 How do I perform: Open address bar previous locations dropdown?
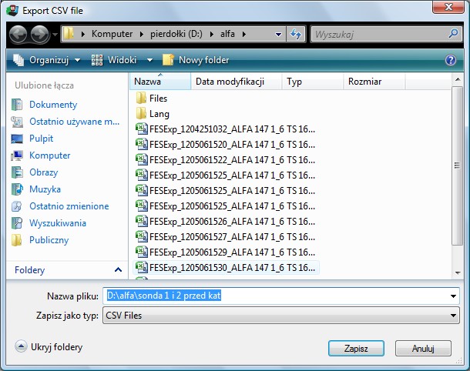[278, 34]
